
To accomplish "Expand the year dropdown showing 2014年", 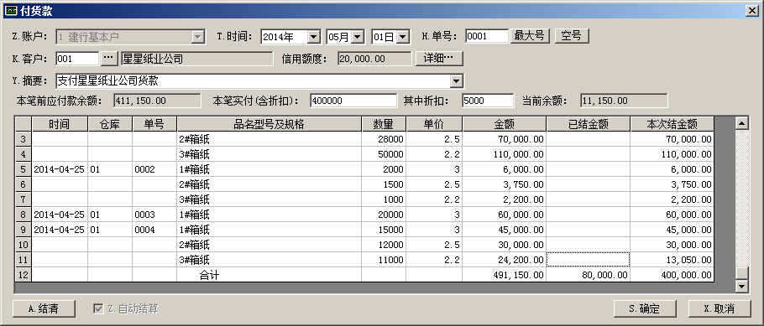I will (313, 37).
